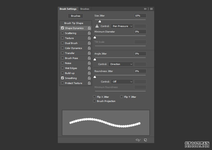Click the pen pressure warning triangle icon
The image size is (212, 150).
[97, 26]
